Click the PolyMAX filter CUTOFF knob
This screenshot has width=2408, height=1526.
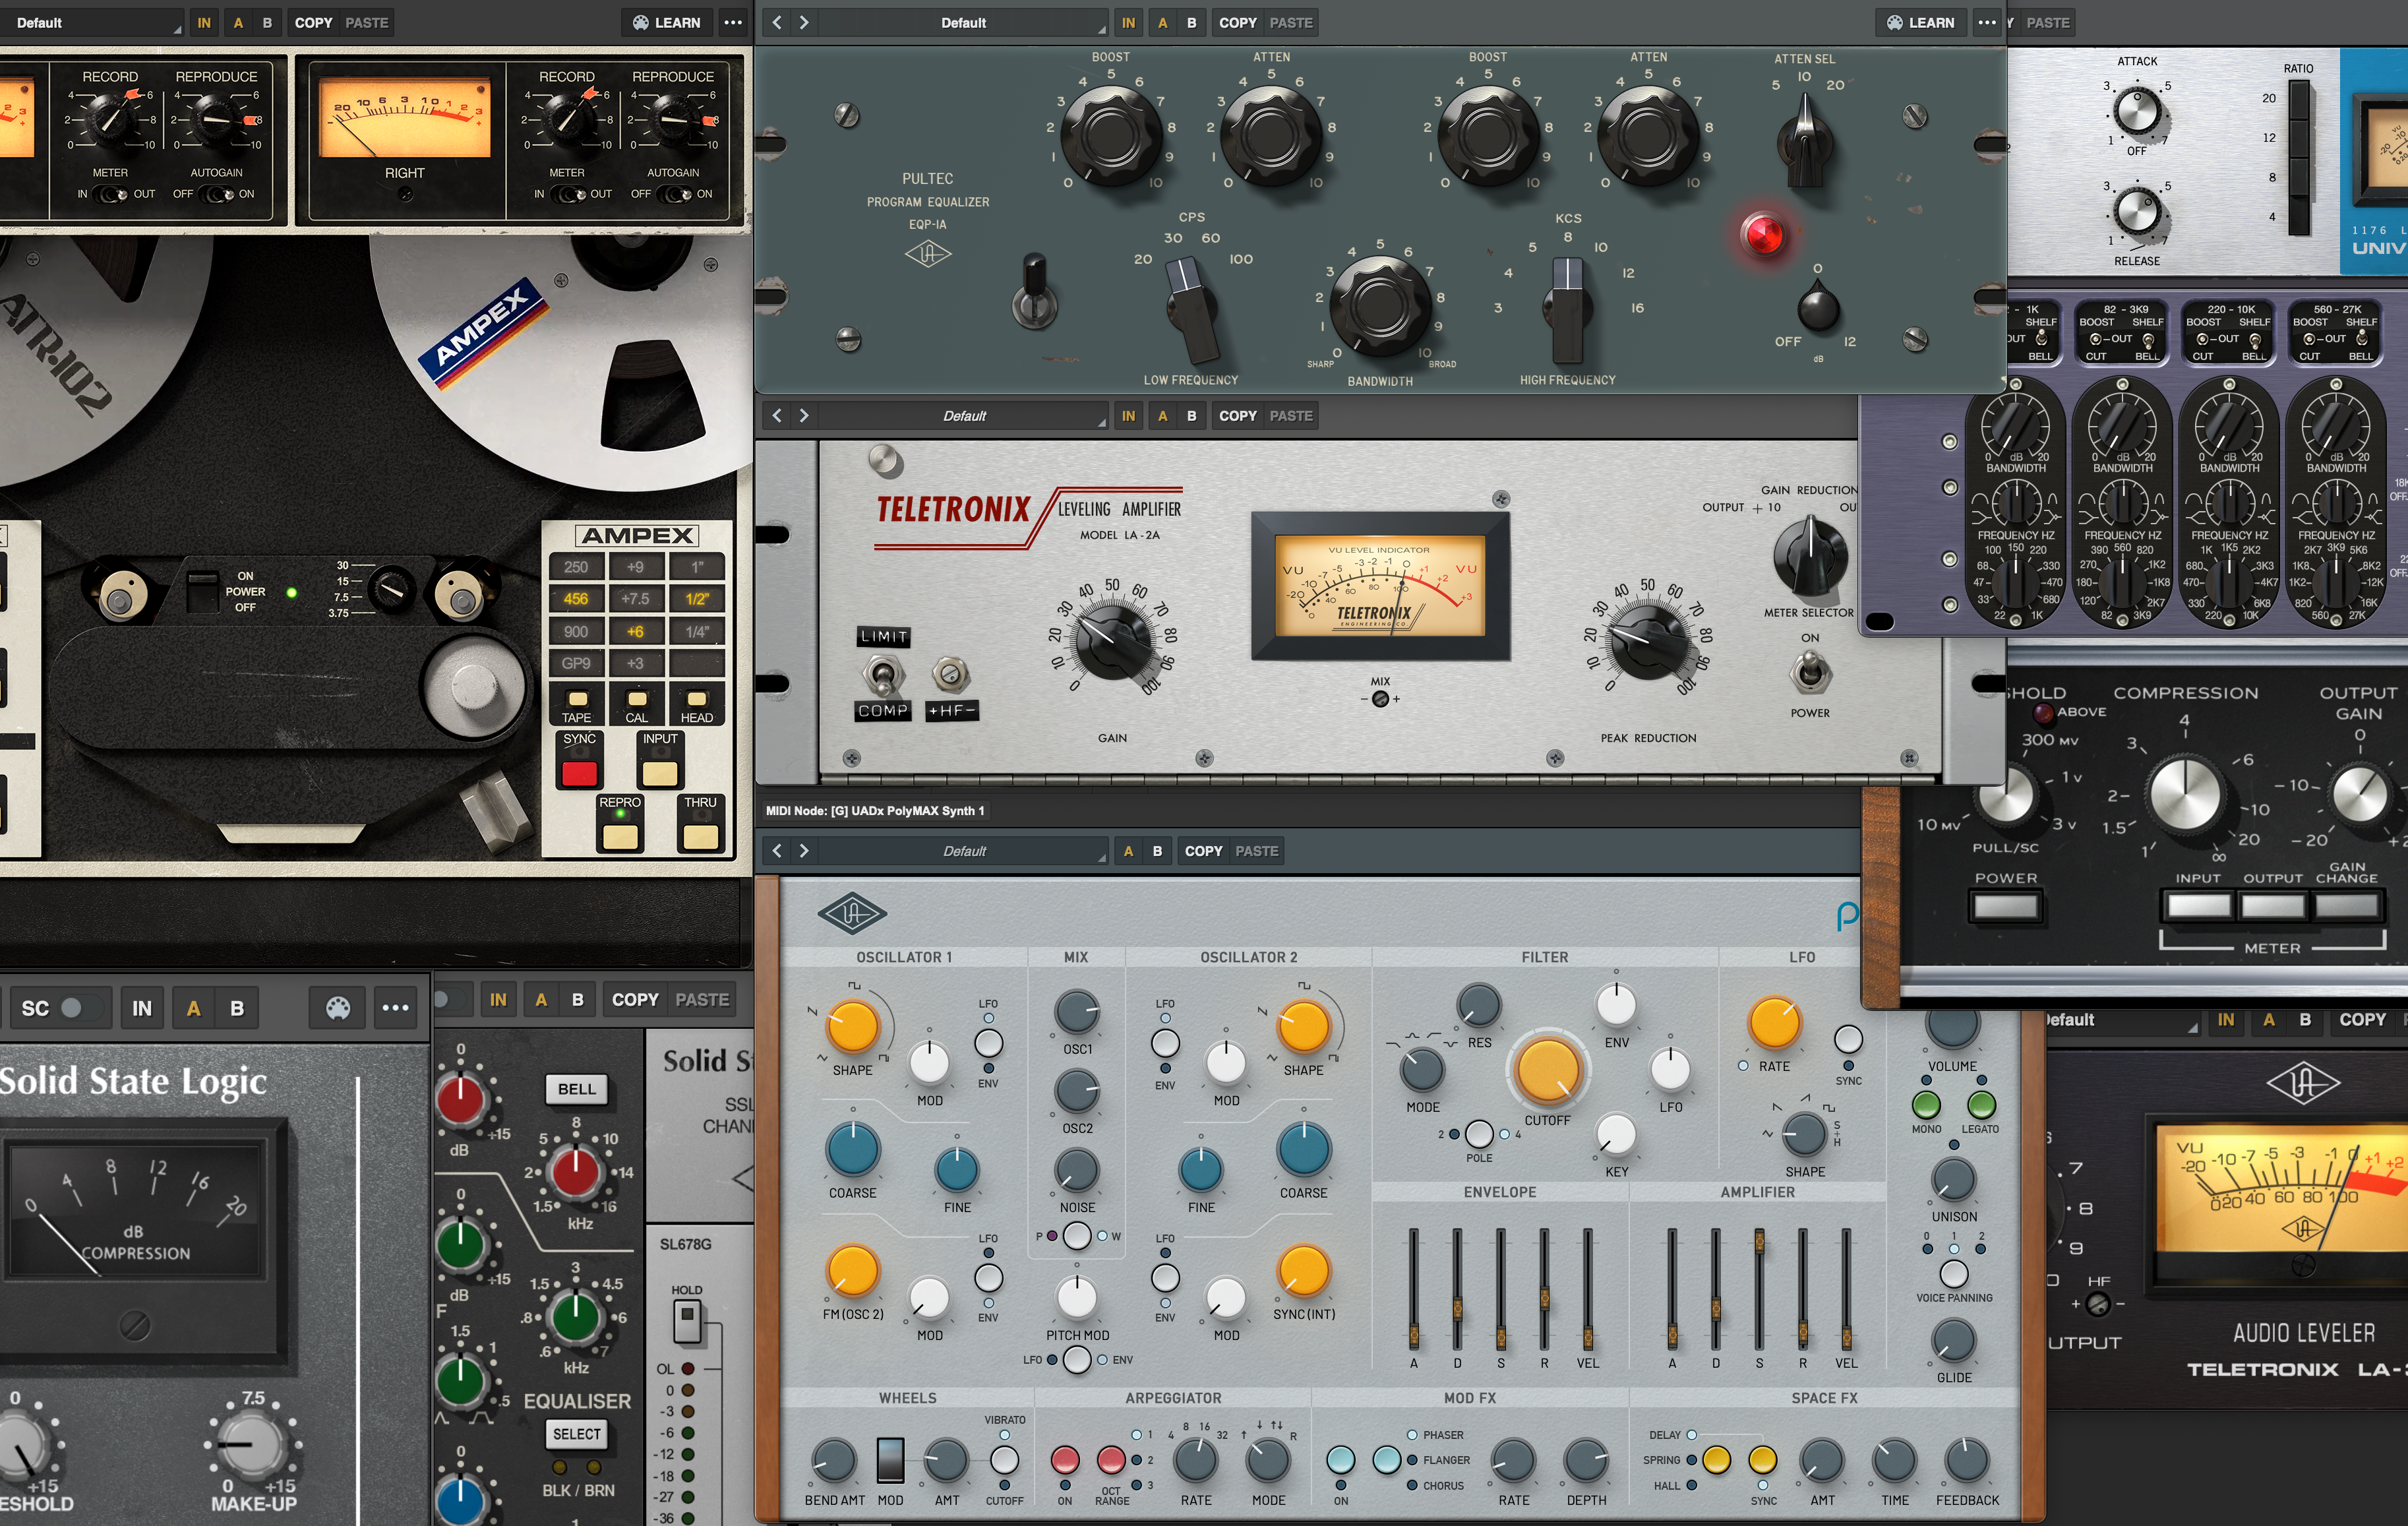point(1547,1070)
